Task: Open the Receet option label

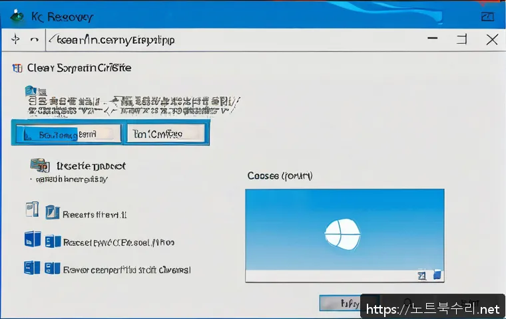Action: (119, 242)
